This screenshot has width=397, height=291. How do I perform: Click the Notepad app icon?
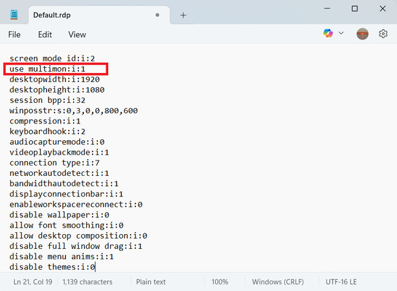click(14, 15)
